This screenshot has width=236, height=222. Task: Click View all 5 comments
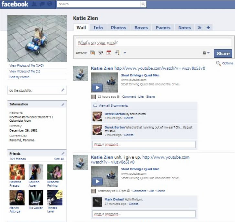point(113,105)
